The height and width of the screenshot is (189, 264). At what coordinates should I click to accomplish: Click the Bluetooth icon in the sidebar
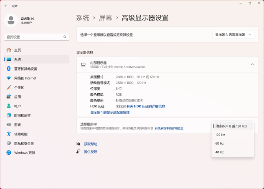9,69
